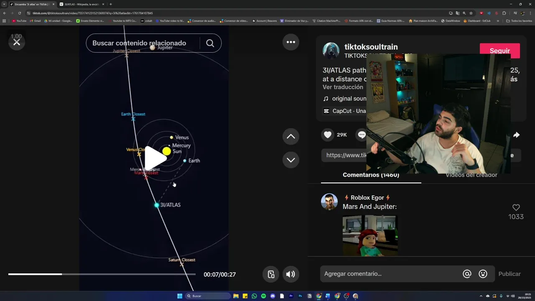The image size is (535, 301).
Task: Open Roblox Egor commenter avatar
Action: pos(329,202)
